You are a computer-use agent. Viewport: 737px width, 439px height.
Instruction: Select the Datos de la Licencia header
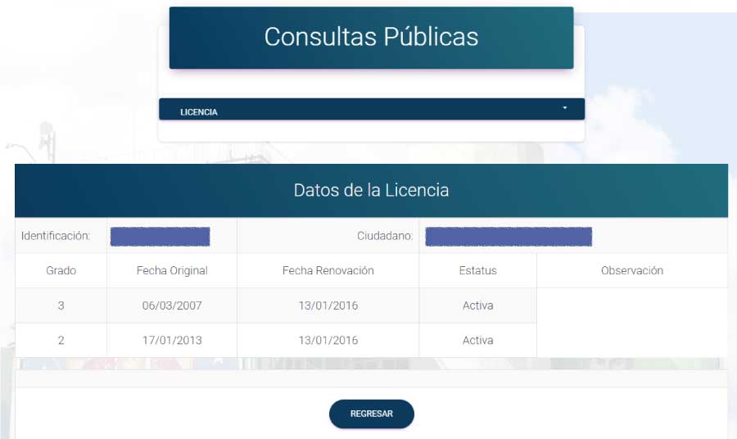click(x=371, y=190)
